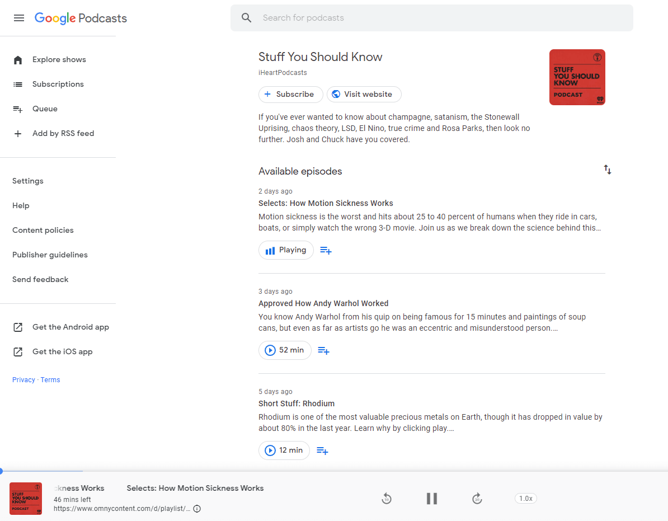Open Subscriptions page

pyautogui.click(x=58, y=85)
